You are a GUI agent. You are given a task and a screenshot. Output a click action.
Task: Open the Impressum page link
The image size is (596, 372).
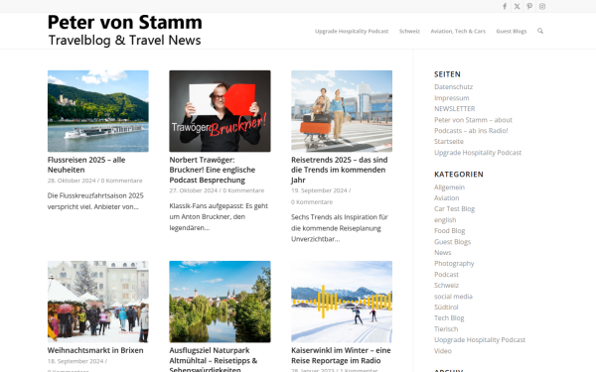point(452,98)
